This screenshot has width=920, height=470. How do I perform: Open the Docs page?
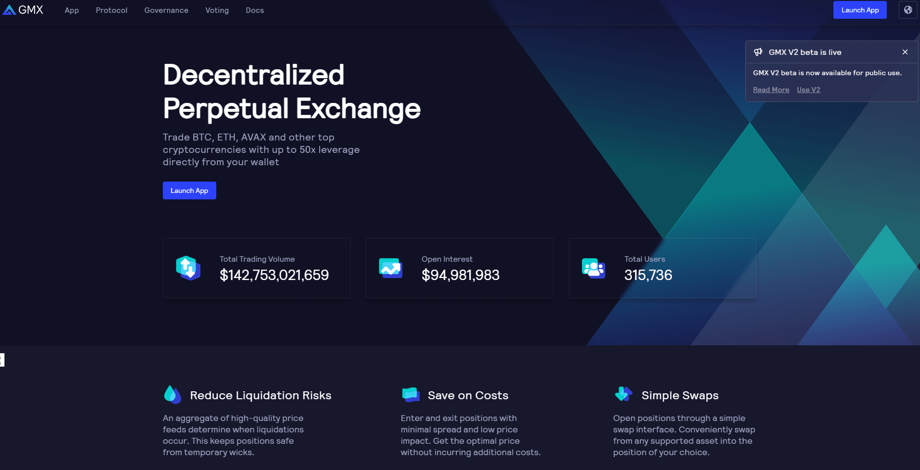[254, 10]
